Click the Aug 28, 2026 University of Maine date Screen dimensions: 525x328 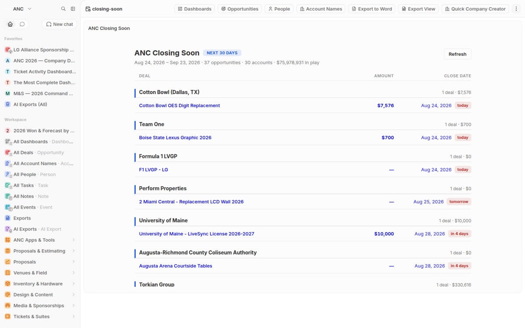(430, 234)
